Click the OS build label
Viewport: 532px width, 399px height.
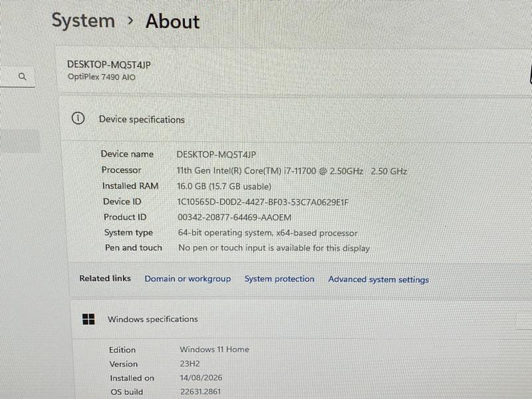[x=126, y=392]
